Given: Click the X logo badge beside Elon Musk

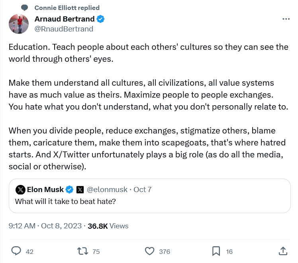Looking at the screenshot, I should pyautogui.click(x=80, y=189).
